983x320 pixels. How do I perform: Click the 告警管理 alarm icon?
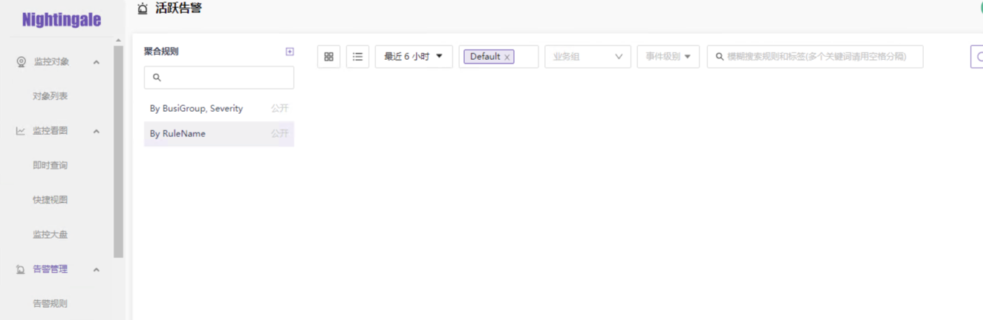click(21, 270)
